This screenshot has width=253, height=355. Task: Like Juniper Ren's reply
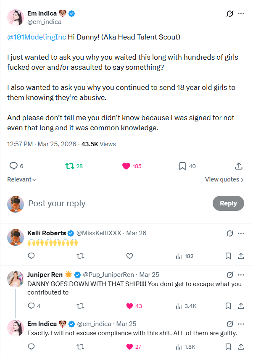(129, 306)
